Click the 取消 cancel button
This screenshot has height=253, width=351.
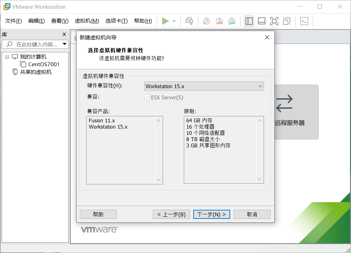252,214
